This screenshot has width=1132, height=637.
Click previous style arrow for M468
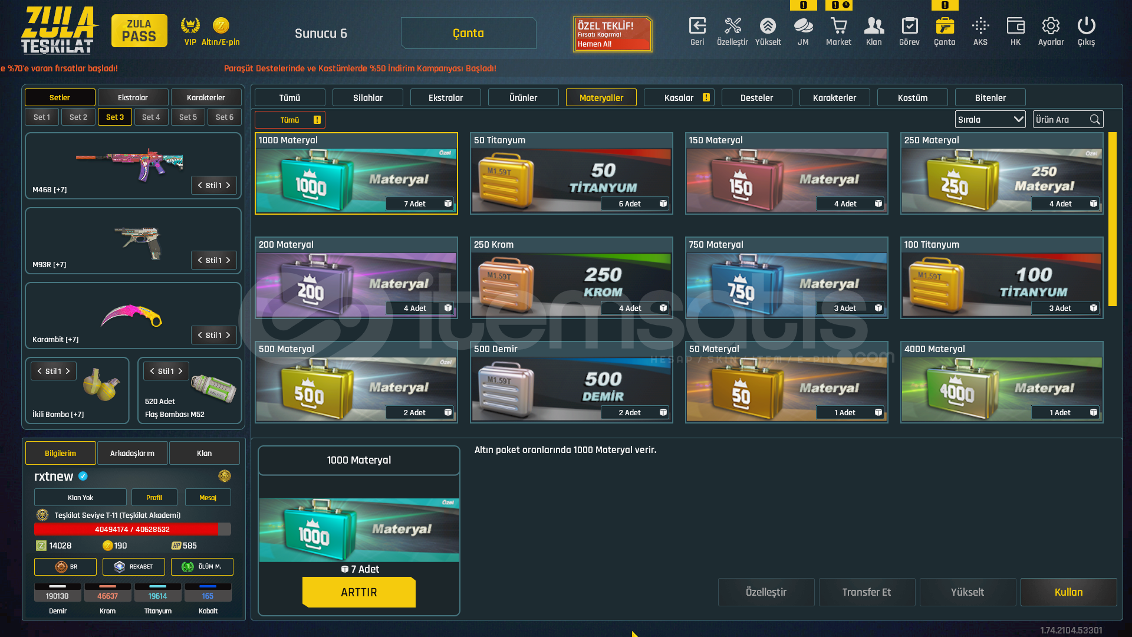200,185
